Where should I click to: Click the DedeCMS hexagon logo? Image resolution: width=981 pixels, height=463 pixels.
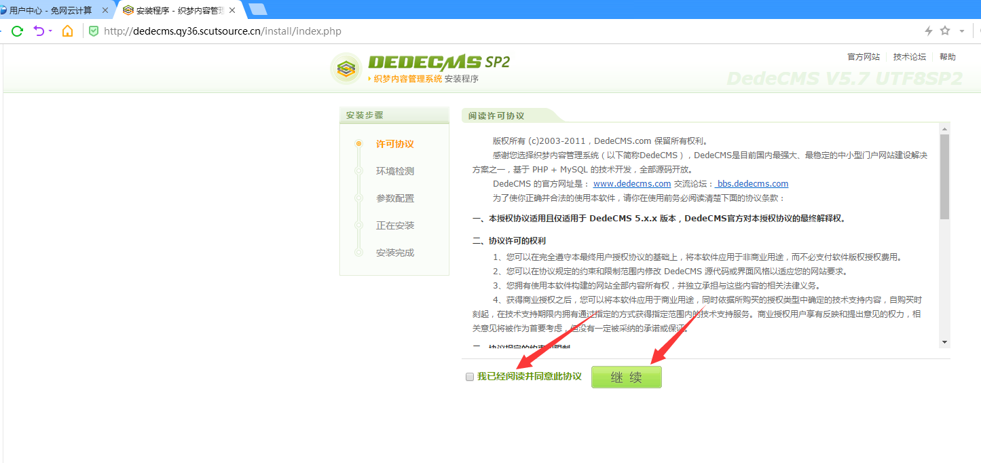[x=346, y=69]
